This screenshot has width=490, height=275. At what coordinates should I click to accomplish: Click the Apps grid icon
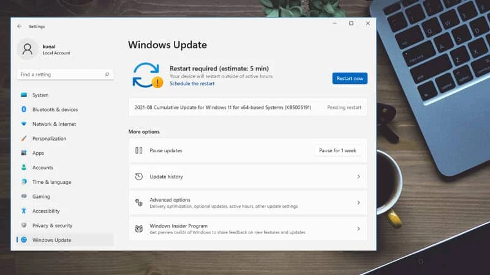[x=24, y=153]
